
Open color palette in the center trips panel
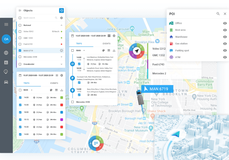tap(103, 51)
